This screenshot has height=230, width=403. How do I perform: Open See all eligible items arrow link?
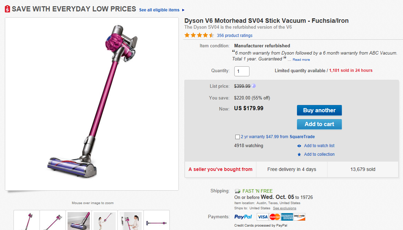(x=162, y=10)
